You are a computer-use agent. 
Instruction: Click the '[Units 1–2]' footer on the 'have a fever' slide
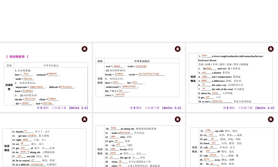click(x=265, y=108)
